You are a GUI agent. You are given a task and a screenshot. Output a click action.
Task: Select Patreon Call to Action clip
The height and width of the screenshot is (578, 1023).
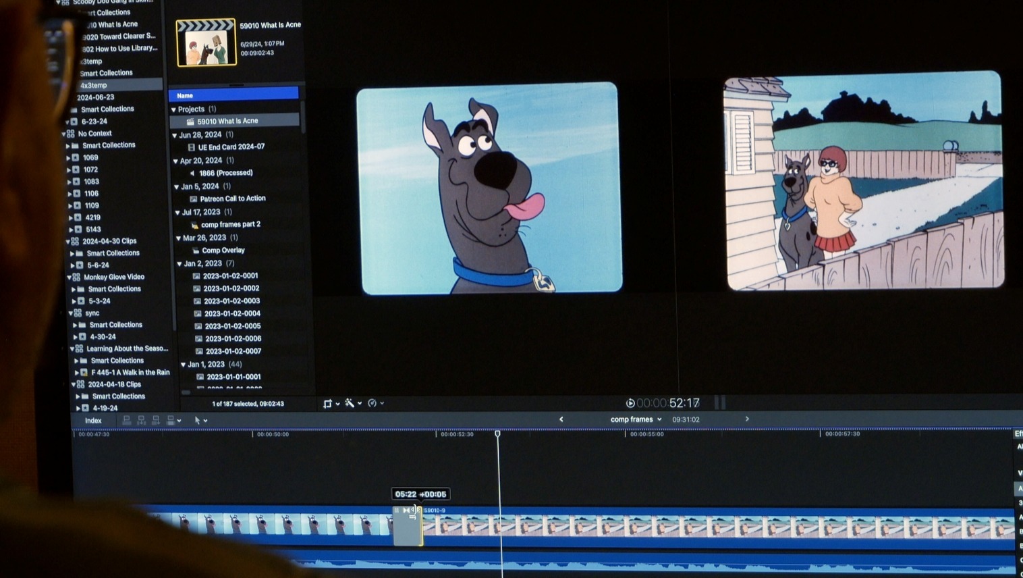(232, 199)
